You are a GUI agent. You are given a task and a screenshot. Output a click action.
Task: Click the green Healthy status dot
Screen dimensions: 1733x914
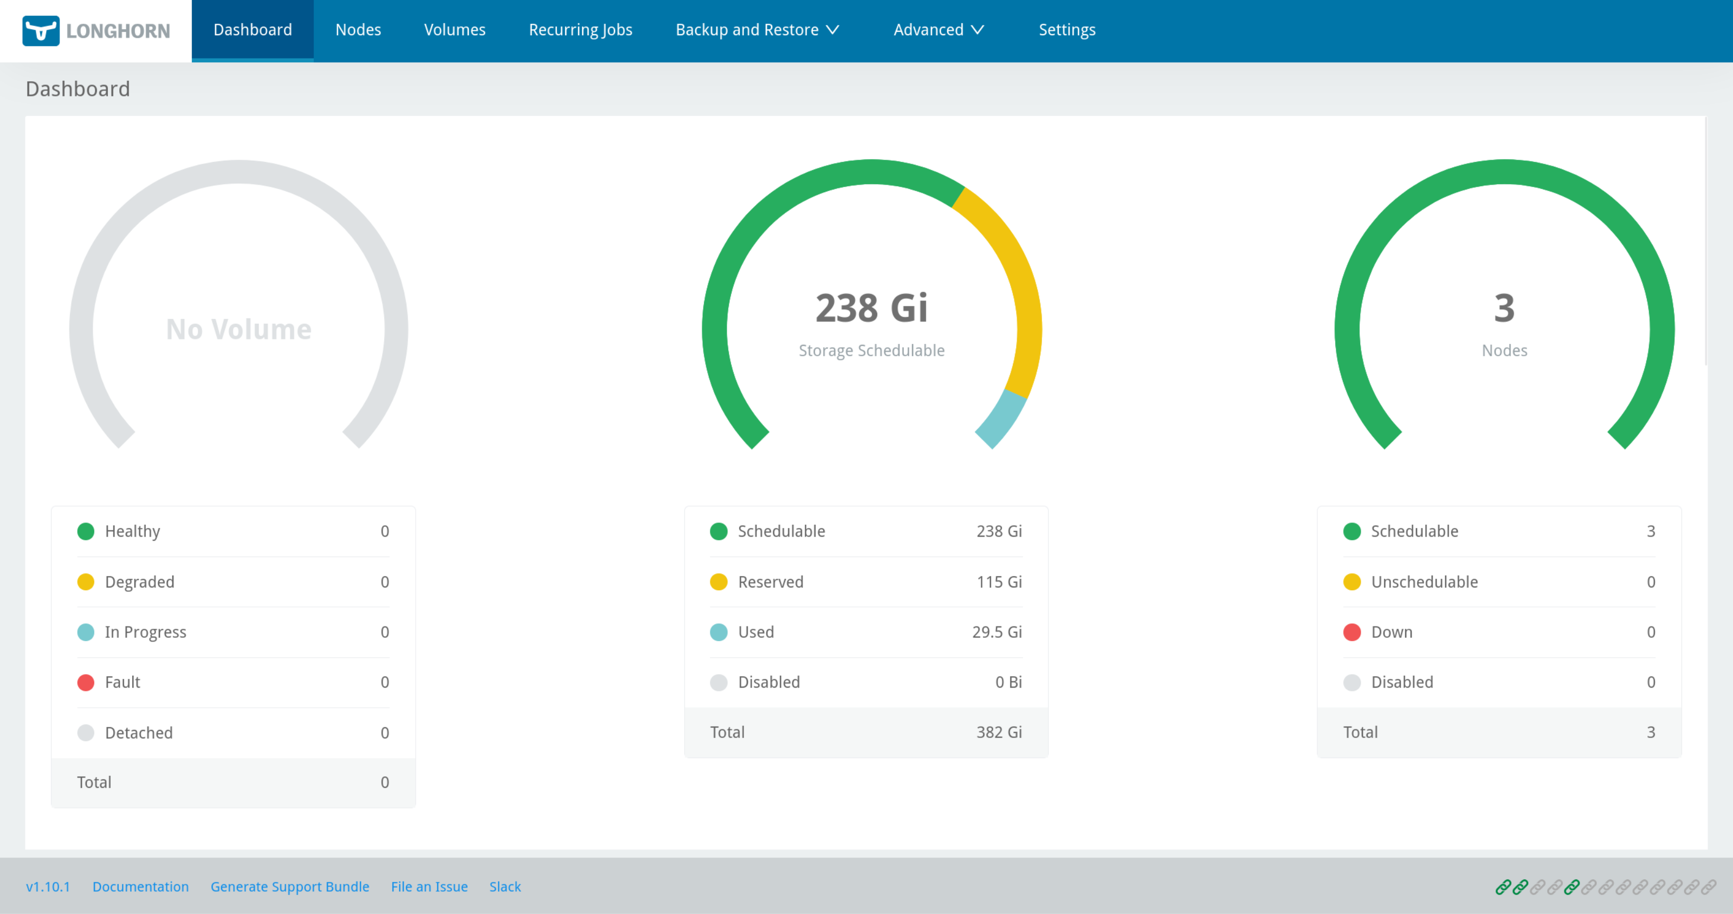pos(86,532)
